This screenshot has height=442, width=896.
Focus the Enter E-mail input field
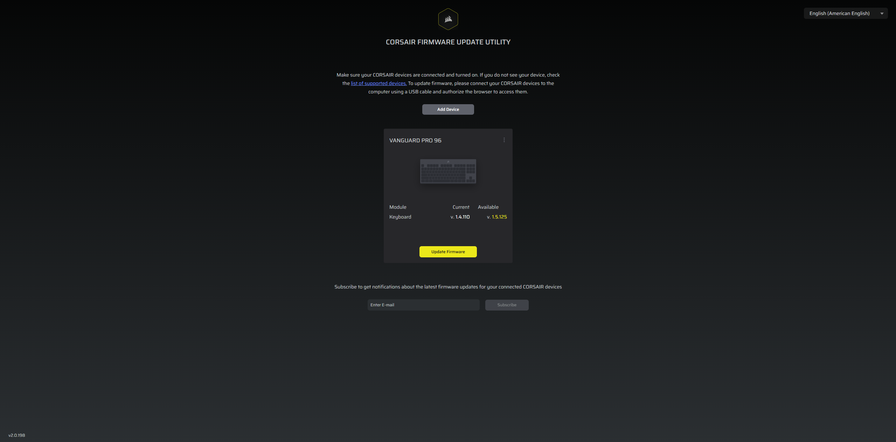(423, 305)
